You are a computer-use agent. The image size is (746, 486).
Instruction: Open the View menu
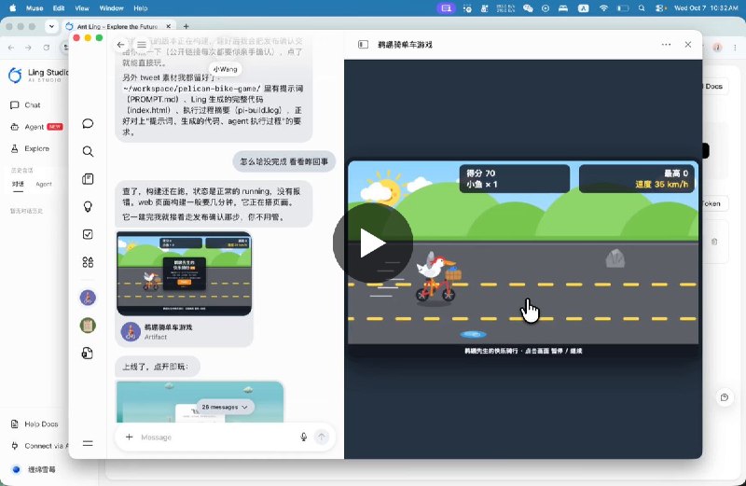(82, 8)
